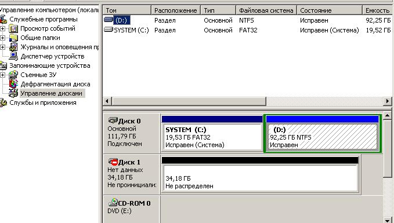The image size is (394, 223).
Task: Click the Removable Storage icon (Съемные ЗУ)
Action: point(13,75)
